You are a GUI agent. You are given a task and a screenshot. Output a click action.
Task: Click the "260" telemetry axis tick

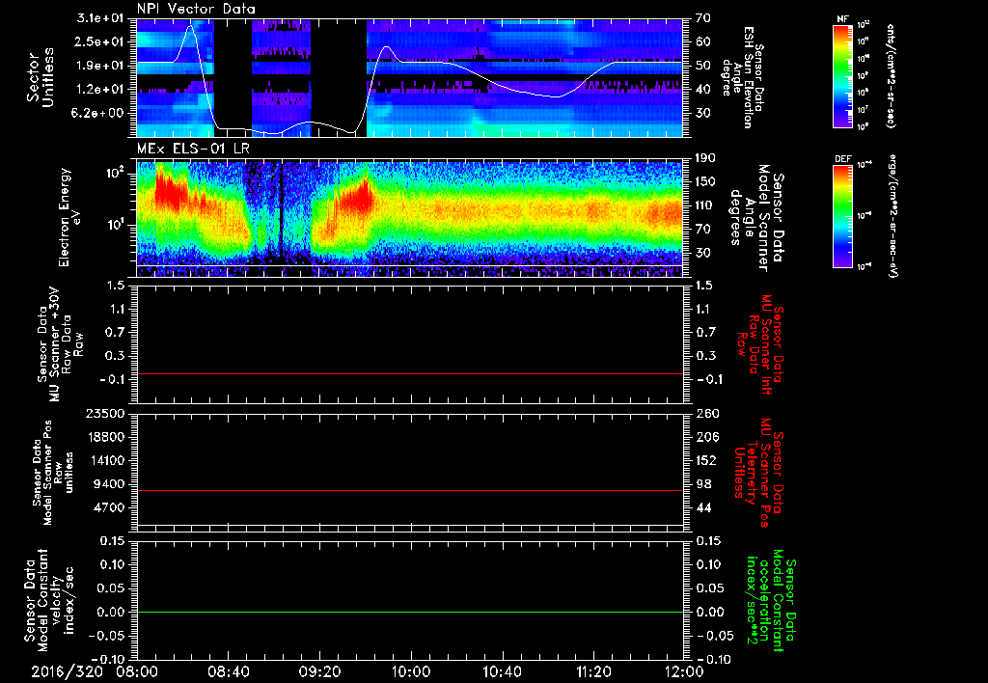click(705, 413)
